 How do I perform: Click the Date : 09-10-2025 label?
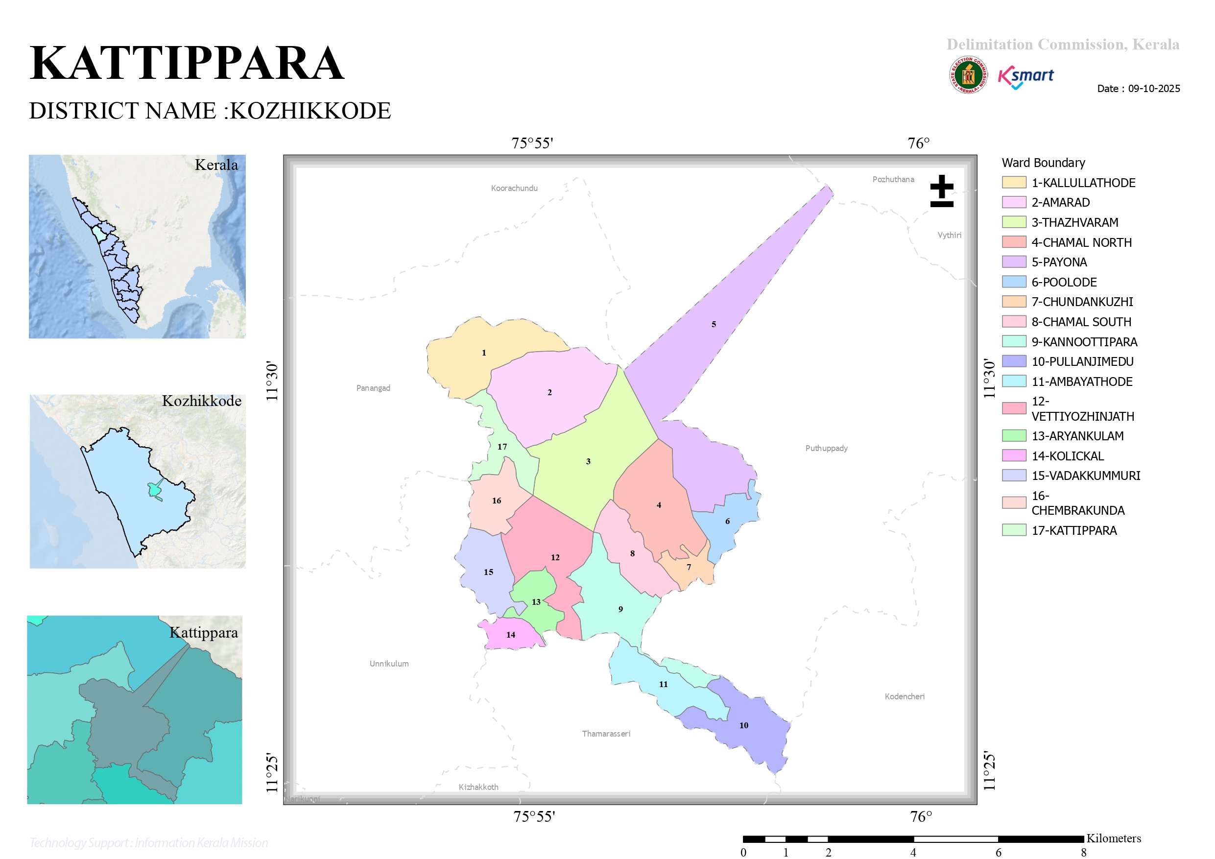[1138, 88]
